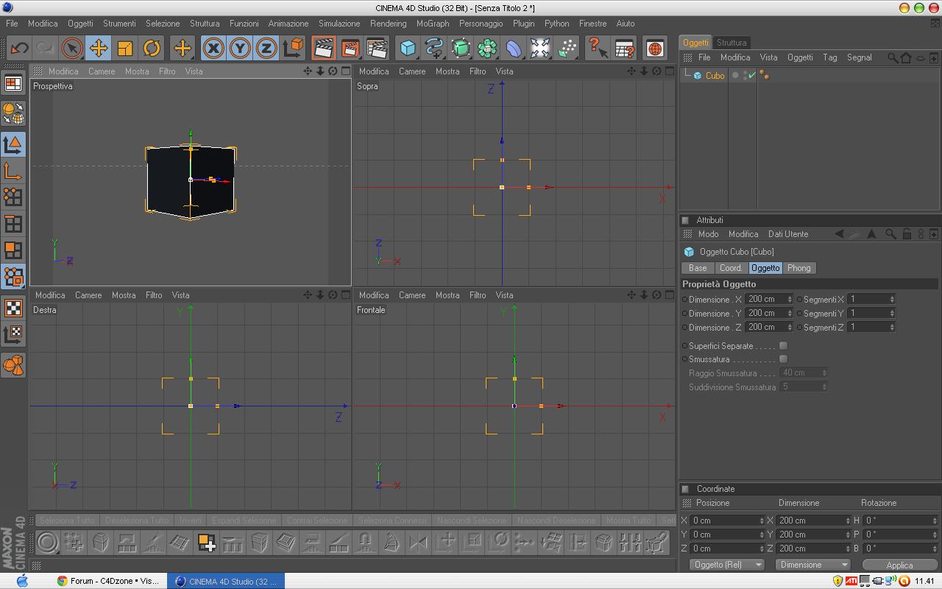Click the Dimensione X value field

tap(765, 299)
